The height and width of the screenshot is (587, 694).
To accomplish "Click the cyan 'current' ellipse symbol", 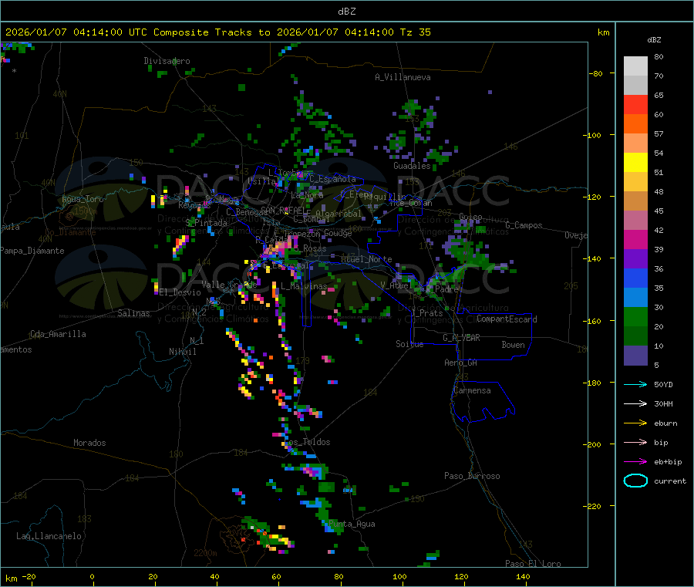I will [x=635, y=481].
